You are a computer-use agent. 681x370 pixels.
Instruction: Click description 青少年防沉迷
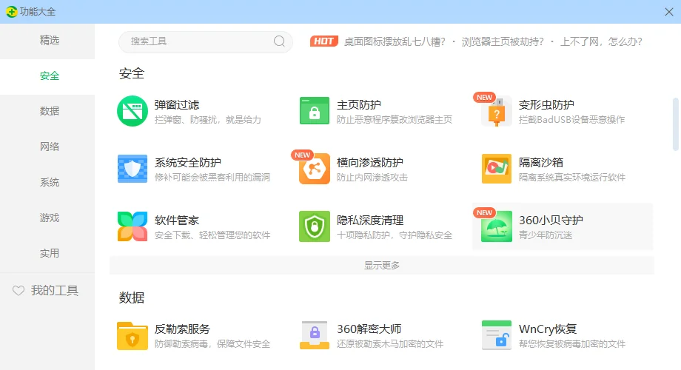546,235
